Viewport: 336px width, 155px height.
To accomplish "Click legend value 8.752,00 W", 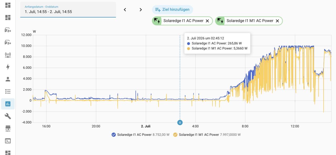I will tap(161, 135).
